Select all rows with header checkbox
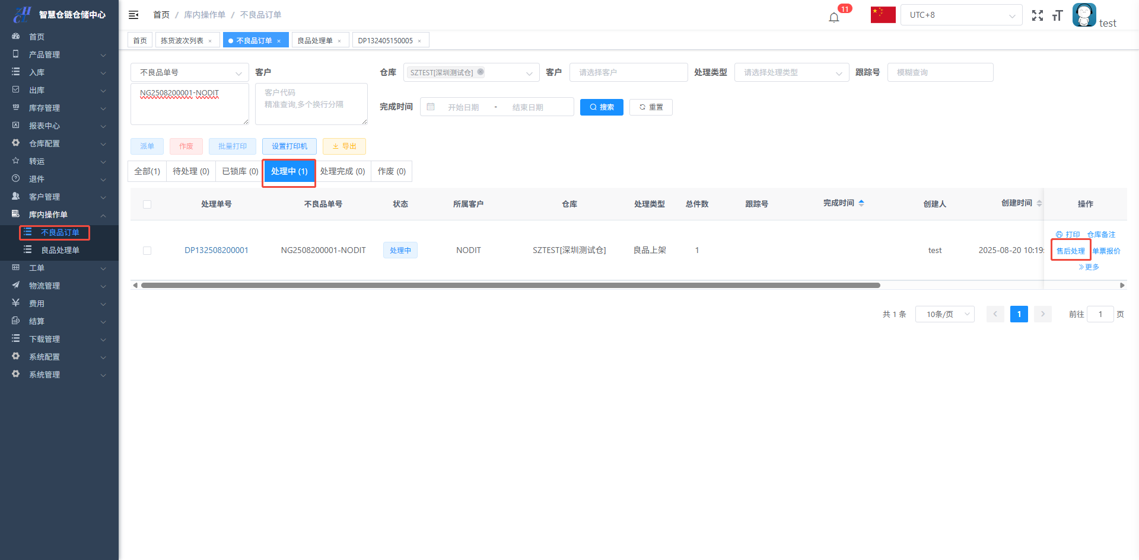This screenshot has height=560, width=1139. (x=147, y=204)
